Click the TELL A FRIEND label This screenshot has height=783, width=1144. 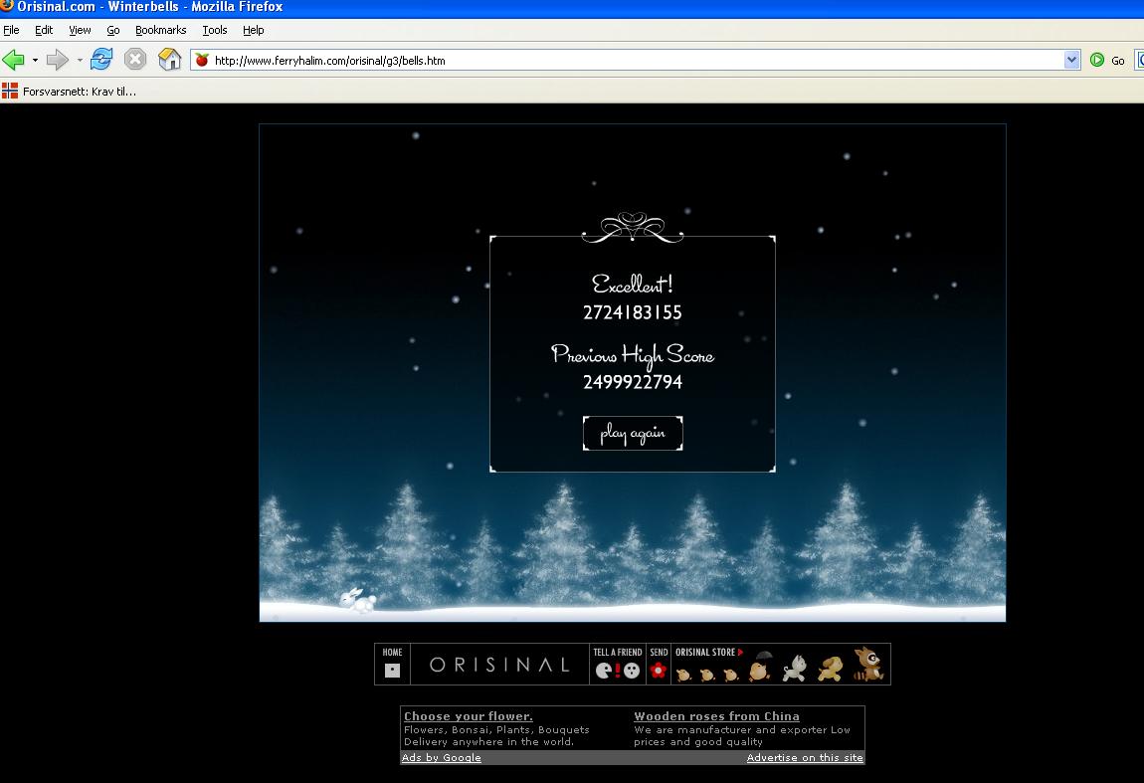(617, 653)
